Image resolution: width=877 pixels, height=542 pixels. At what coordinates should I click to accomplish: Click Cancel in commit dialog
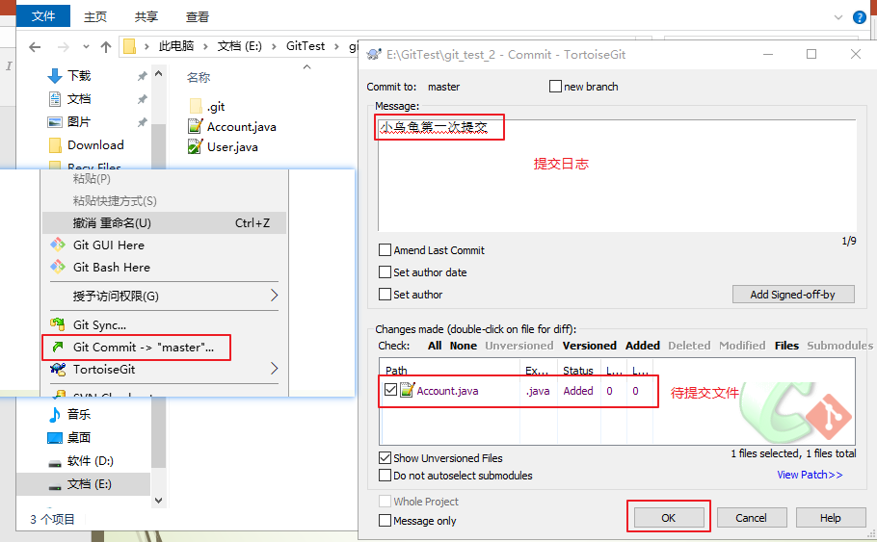click(751, 518)
